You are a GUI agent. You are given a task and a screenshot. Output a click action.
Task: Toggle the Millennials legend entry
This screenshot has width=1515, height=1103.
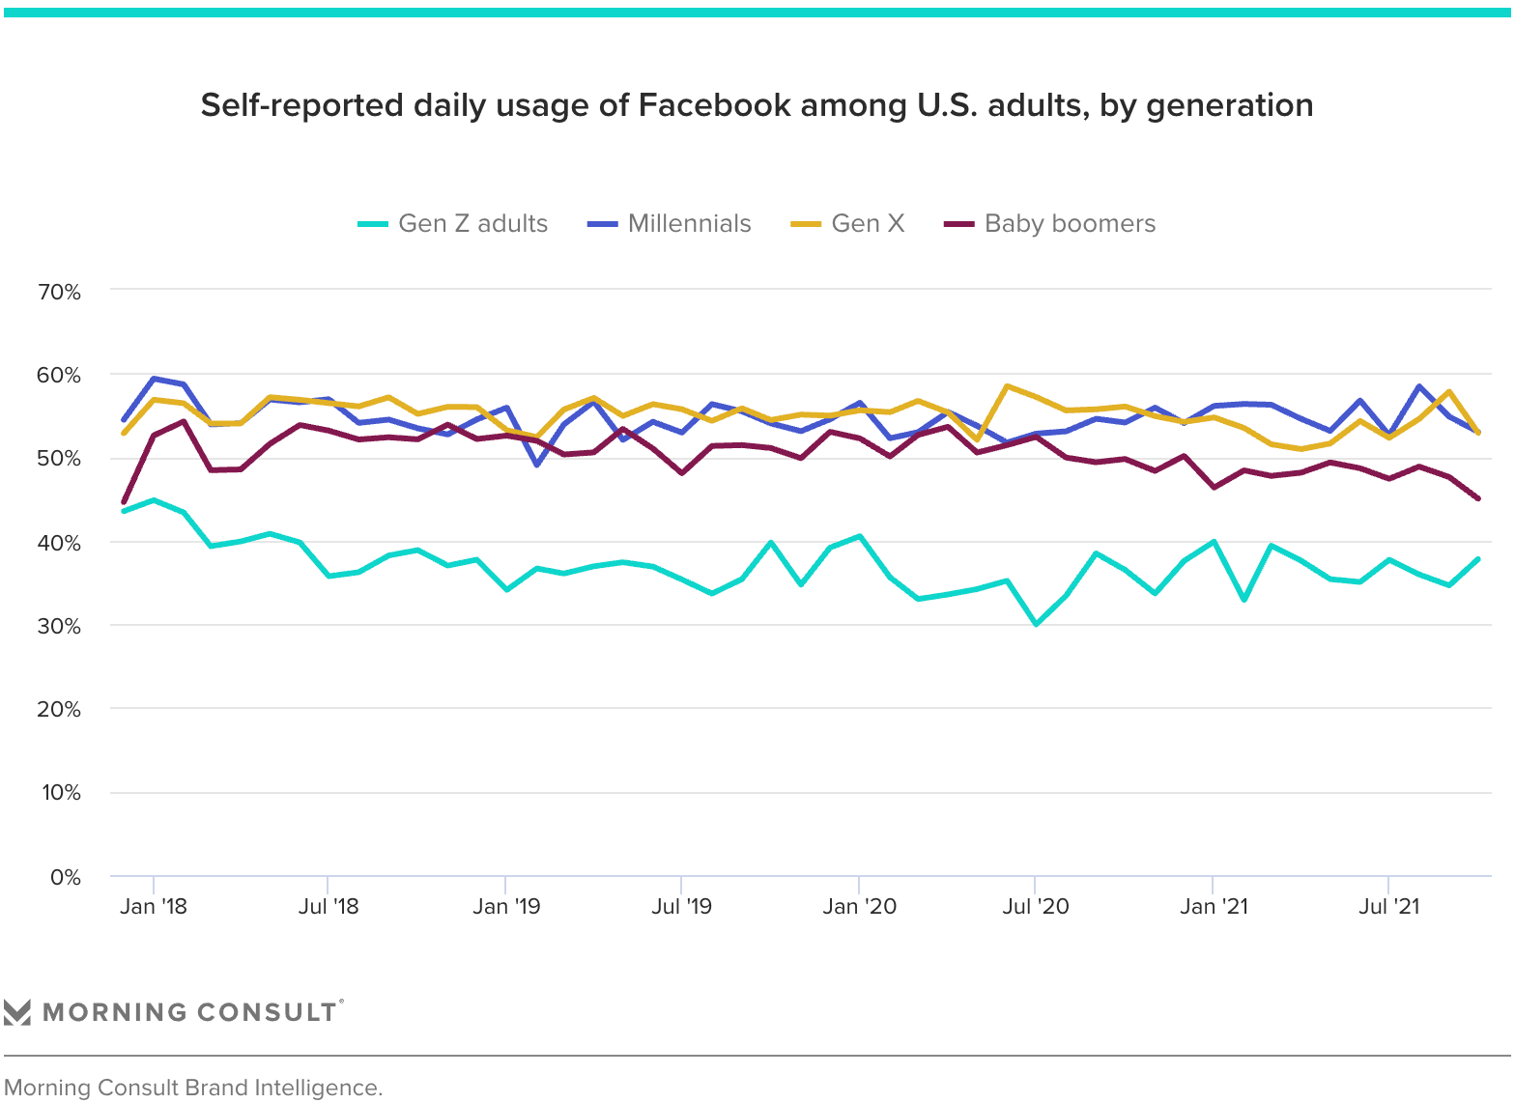[669, 224]
